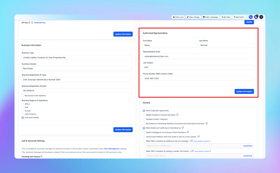Image resolution: width=280 pixels, height=173 pixels.
Task: Click How does it work for opt out message
Action: coord(201,141)
